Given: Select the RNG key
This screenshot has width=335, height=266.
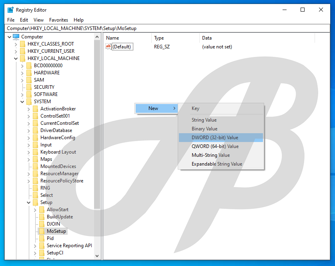Looking at the screenshot, I should pos(45,188).
